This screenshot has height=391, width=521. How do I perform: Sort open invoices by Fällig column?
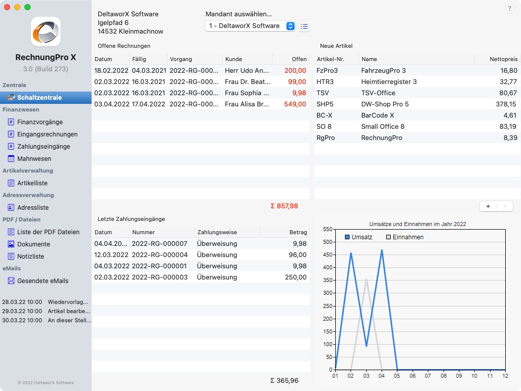tap(148, 59)
